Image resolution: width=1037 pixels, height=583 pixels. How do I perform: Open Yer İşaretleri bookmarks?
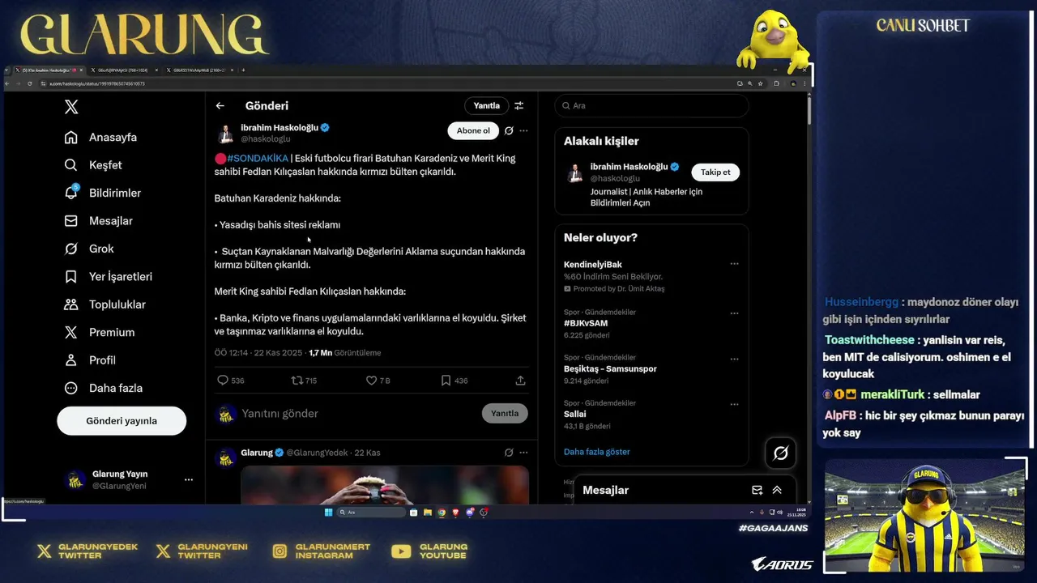108,276
